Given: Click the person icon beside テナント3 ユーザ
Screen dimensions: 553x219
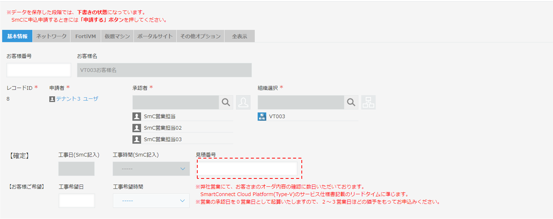Looking at the screenshot, I should click(52, 99).
